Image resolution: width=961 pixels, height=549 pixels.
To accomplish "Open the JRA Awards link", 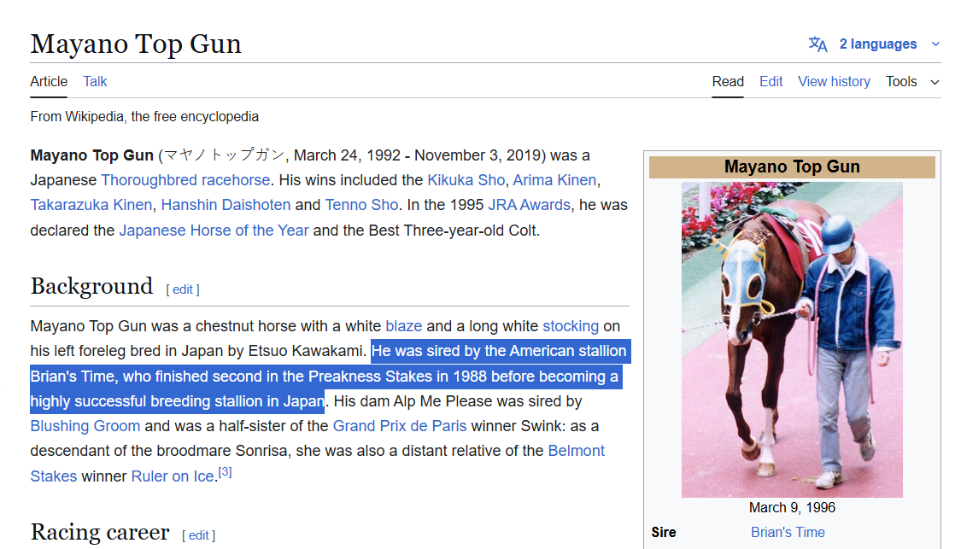I will point(529,205).
